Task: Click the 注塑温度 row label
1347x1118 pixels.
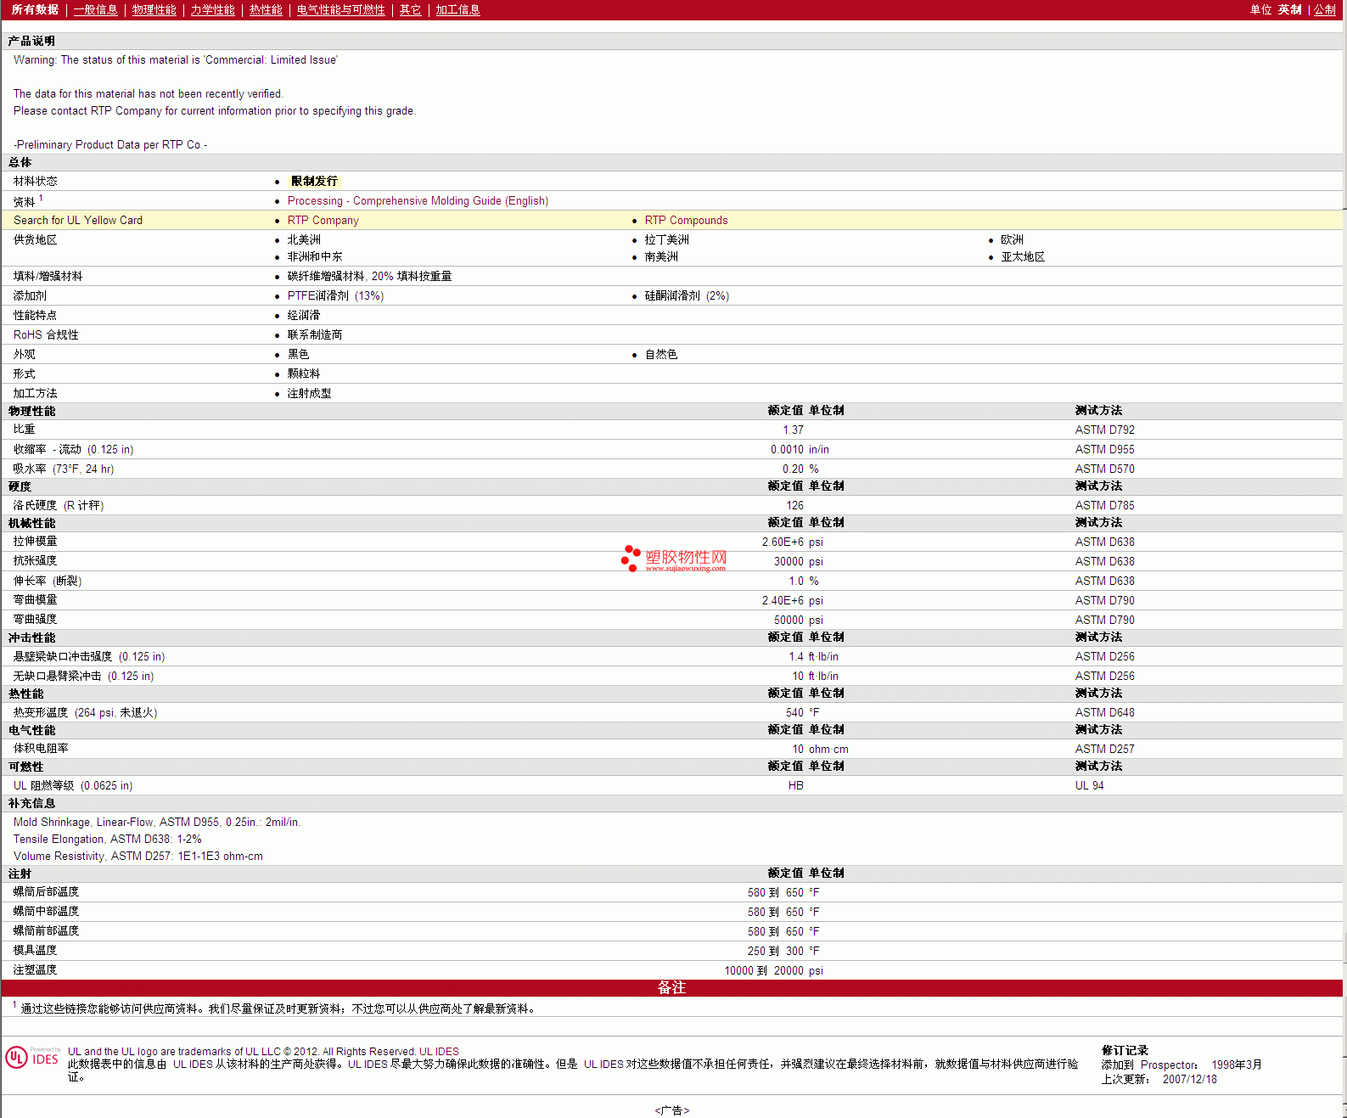Action: click(x=35, y=970)
